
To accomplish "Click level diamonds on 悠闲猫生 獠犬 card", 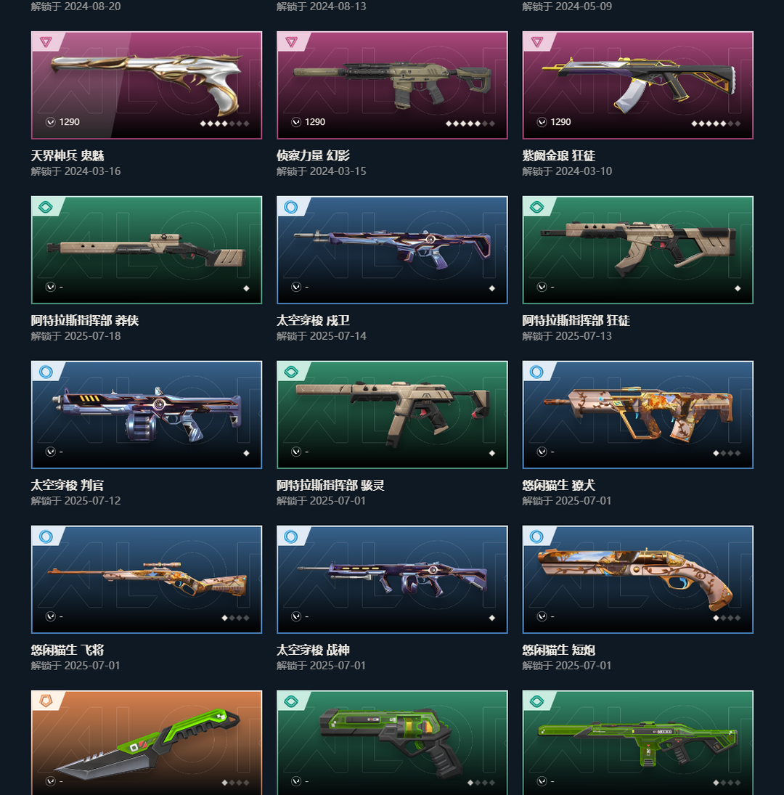I will tap(727, 453).
